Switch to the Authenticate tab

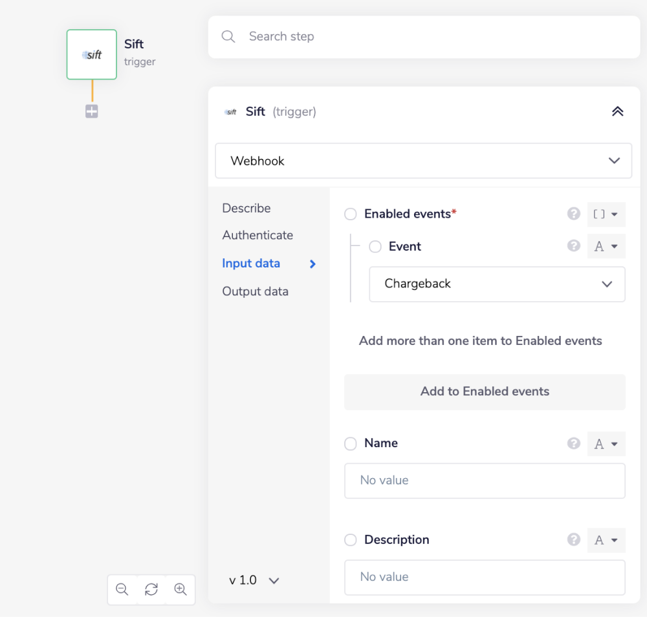[x=258, y=235]
